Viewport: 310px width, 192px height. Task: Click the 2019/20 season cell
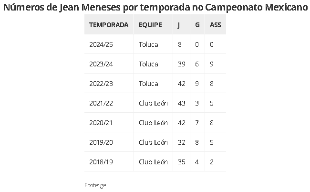click(101, 142)
